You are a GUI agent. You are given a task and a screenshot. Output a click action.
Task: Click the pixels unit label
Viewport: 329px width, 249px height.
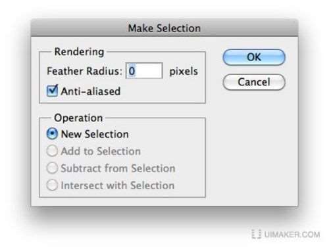(x=184, y=72)
